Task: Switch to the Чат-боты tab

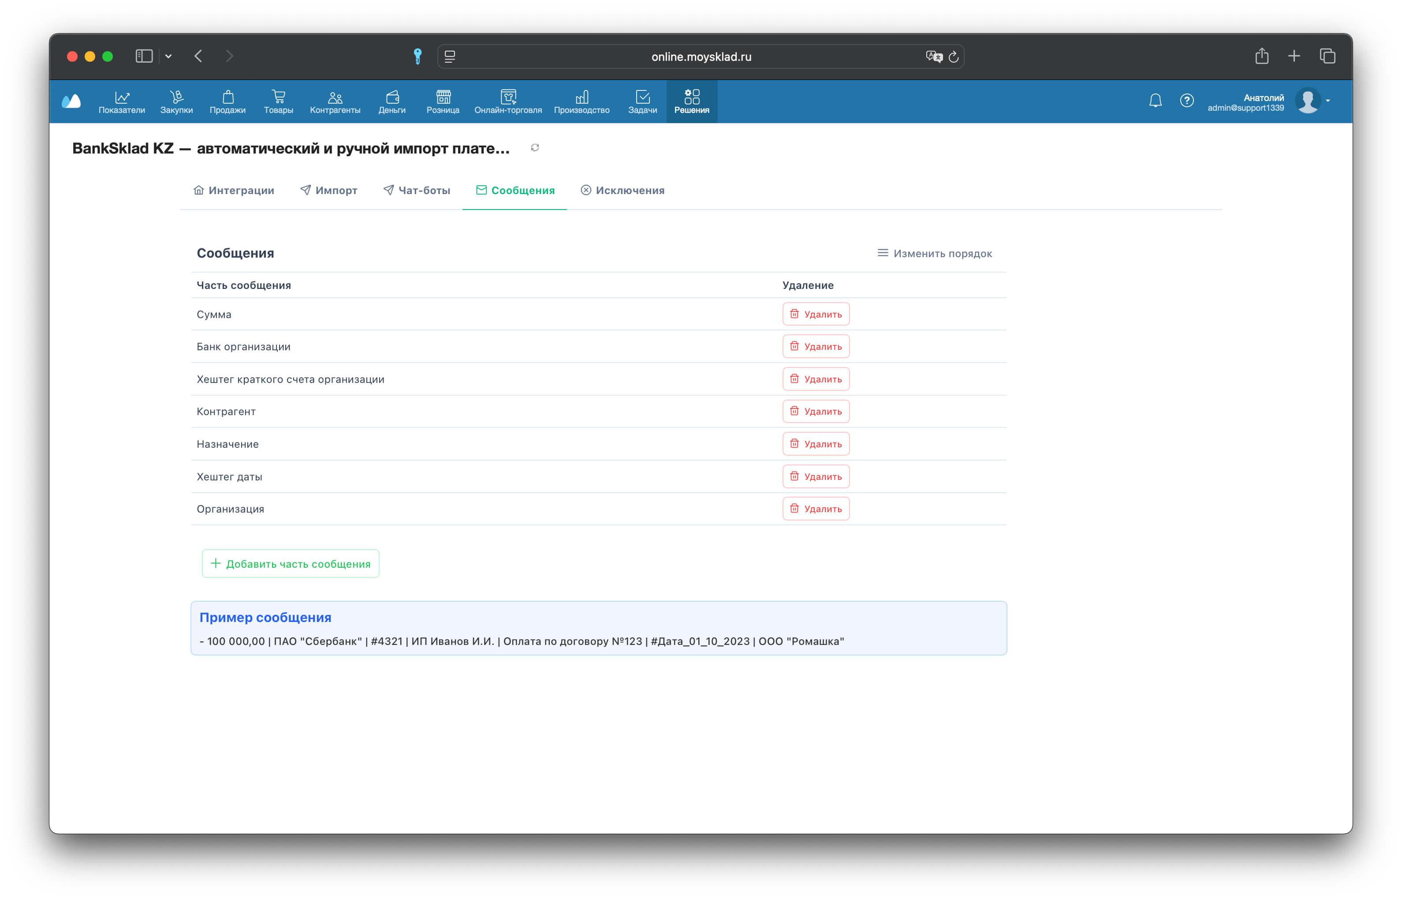Action: point(417,190)
